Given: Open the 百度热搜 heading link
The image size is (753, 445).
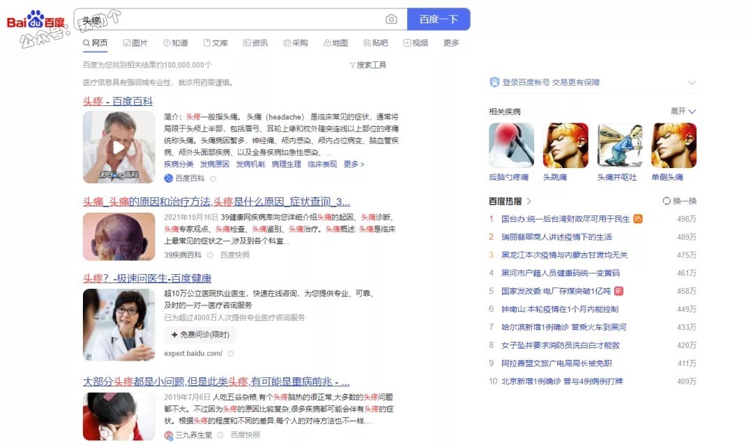Looking at the screenshot, I should coord(510,202).
